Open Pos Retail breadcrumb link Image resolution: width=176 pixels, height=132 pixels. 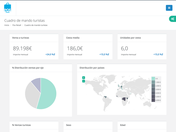click(x=17, y=25)
